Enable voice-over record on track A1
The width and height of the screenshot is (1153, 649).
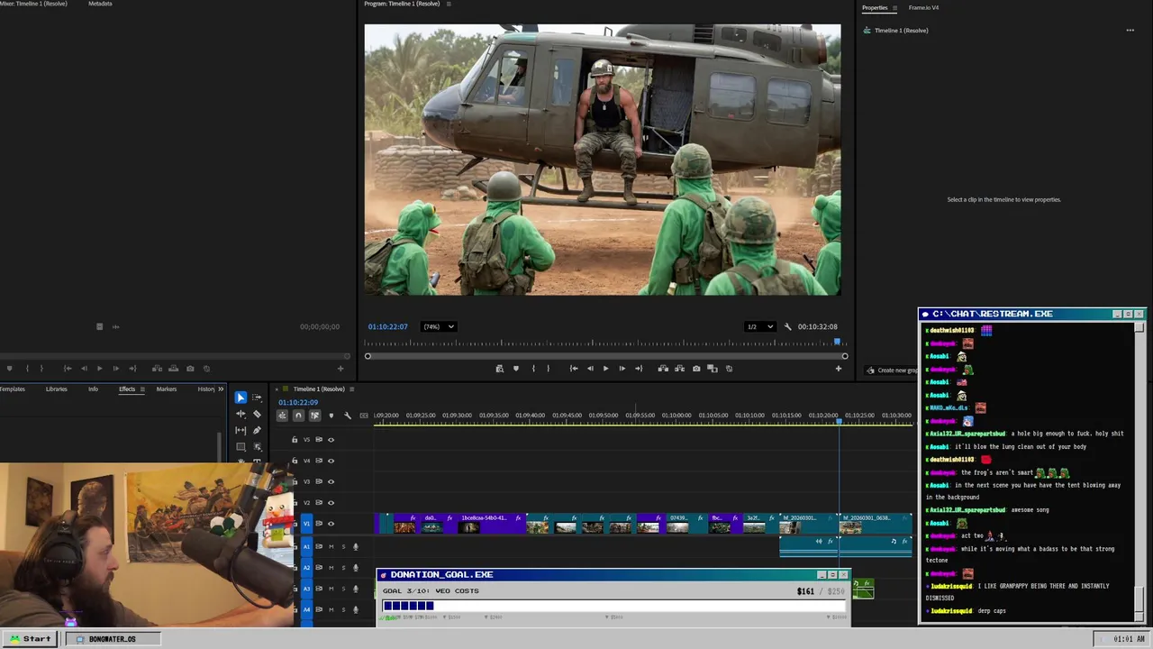click(x=356, y=546)
